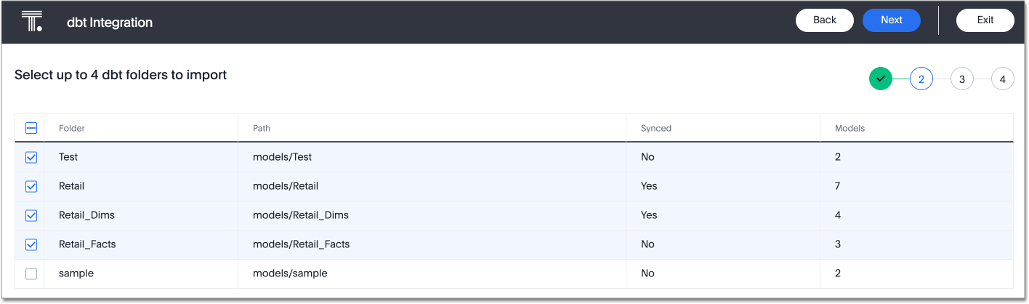Sort by the Path column header
Image resolution: width=1029 pixels, height=304 pixels.
click(x=262, y=128)
